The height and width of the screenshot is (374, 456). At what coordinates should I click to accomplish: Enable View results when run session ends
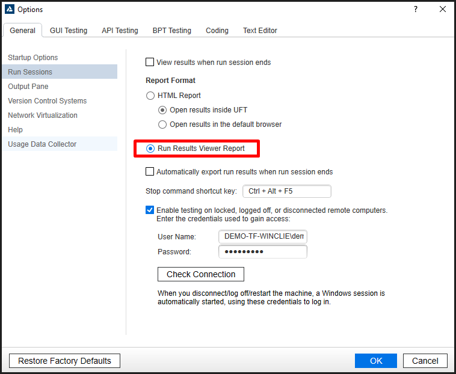150,63
